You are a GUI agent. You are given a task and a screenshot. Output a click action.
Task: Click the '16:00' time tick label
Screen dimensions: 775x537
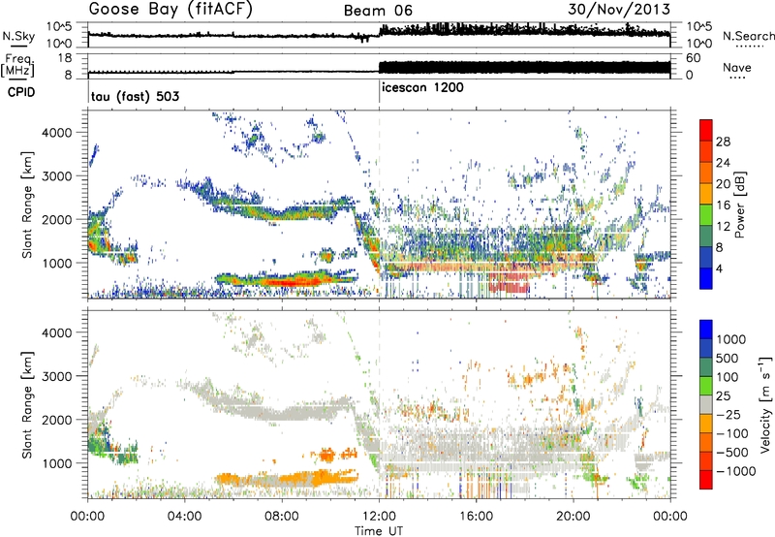pyautogui.click(x=476, y=517)
